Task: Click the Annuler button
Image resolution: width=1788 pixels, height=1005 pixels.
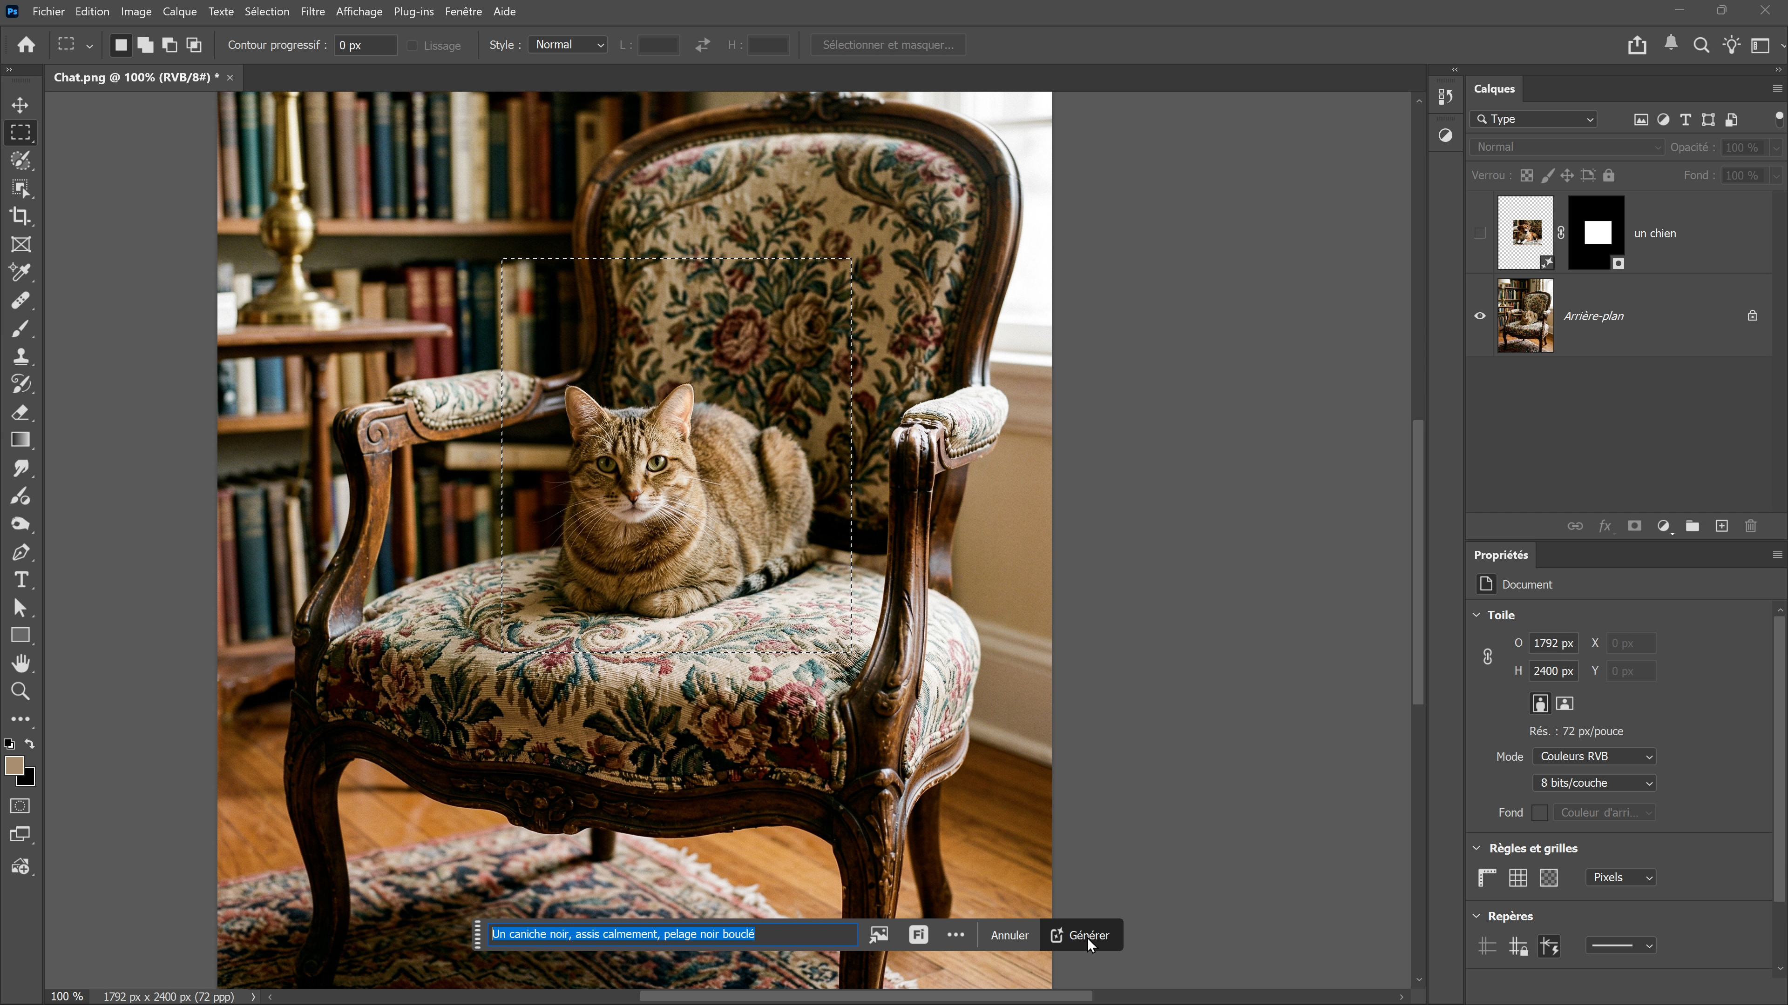Action: (x=1009, y=936)
